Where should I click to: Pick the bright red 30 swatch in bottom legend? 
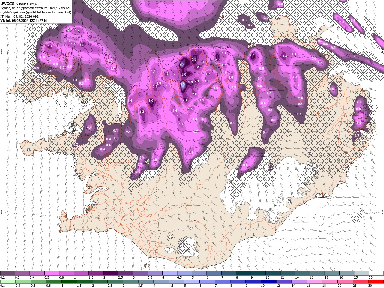[x=376, y=281]
